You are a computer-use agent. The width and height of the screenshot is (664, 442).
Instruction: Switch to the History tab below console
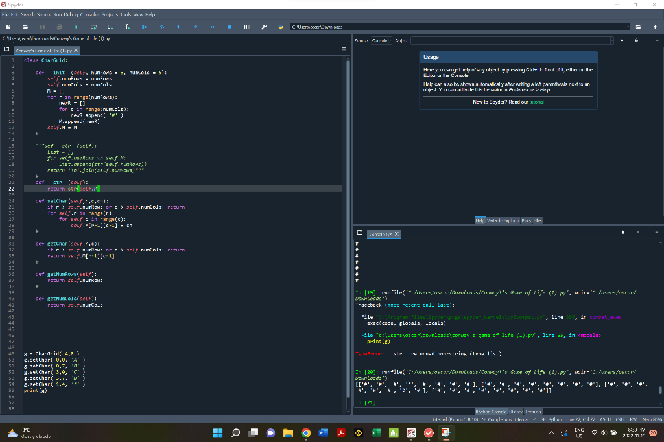pos(515,412)
